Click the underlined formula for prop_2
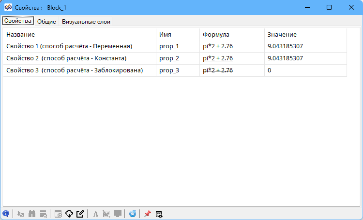Screen dimensions: 363x220 218,58
